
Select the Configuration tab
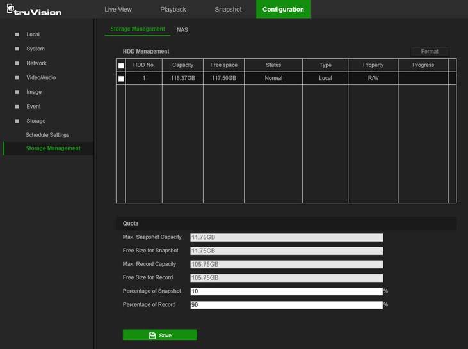[x=283, y=9]
